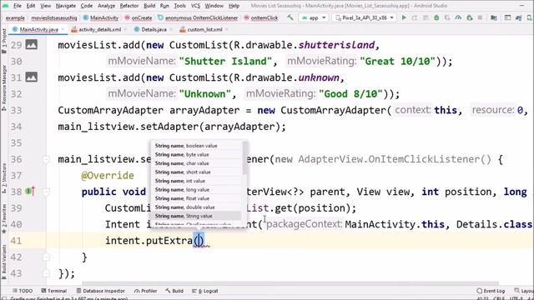Open the File menu
The image size is (534, 300).
pyautogui.click(x=17, y=6)
